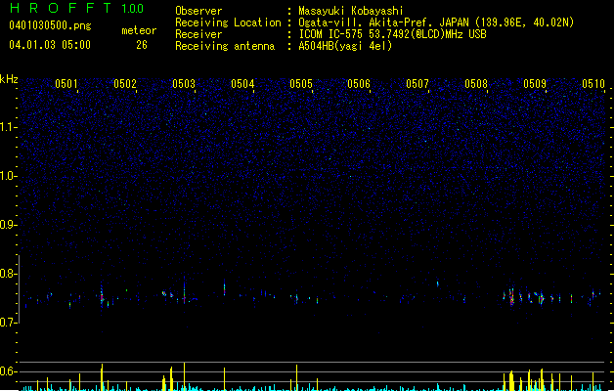Click the 1.1 frequency axis label
The width and height of the screenshot is (615, 391).
point(8,127)
